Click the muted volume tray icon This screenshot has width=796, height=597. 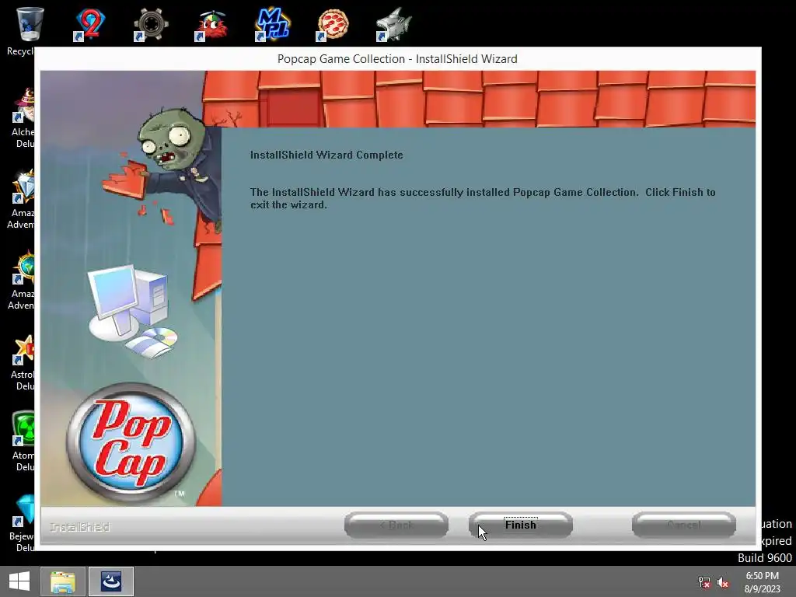pos(723,582)
